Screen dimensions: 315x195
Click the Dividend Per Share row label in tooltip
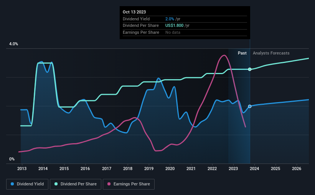tap(141, 26)
